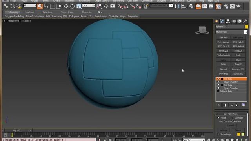The image size is (251, 141).
Task: Select the Select and Link tool
Action: pyautogui.click(x=6, y=6)
